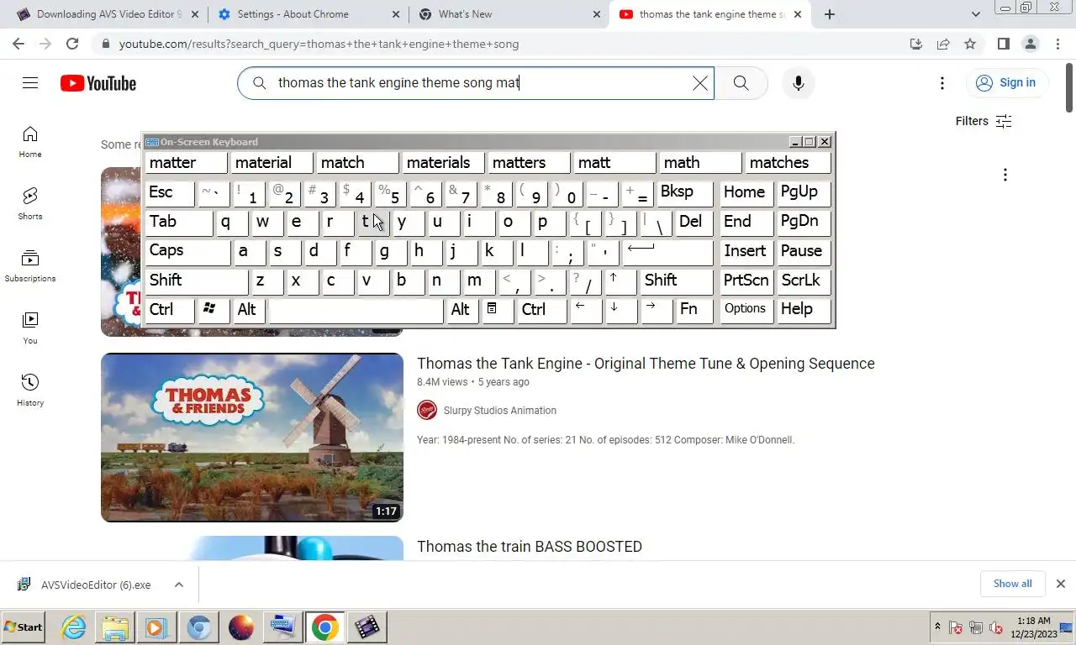Toggle the right Shift key on the keyboard
The image size is (1076, 645).
[x=677, y=281]
